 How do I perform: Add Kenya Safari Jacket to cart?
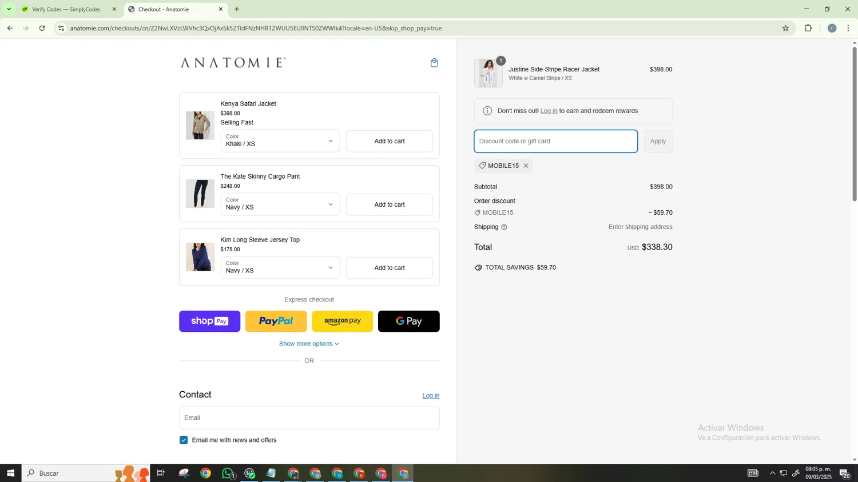pos(390,141)
